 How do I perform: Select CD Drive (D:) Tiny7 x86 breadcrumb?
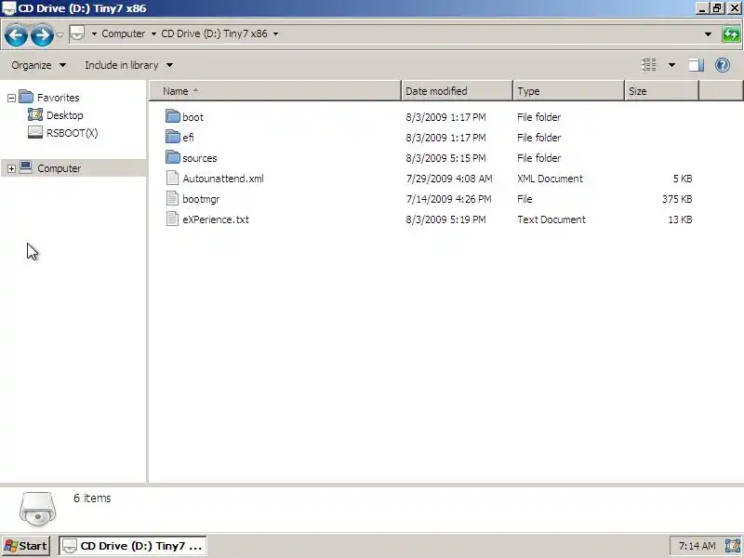(x=214, y=33)
